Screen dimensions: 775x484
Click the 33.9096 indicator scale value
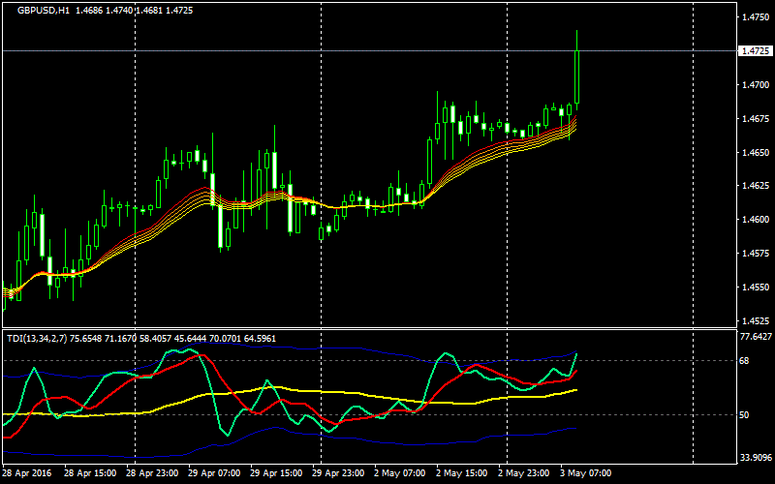pos(756,457)
